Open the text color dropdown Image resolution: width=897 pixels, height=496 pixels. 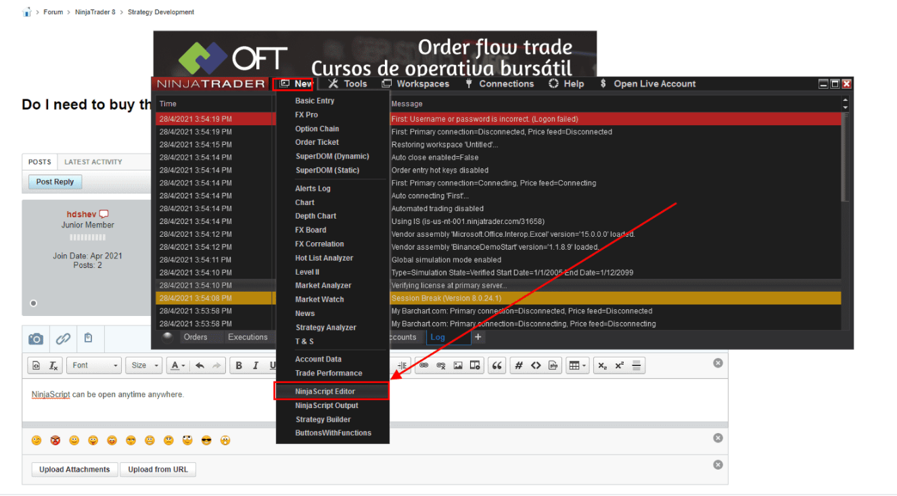[x=178, y=365]
